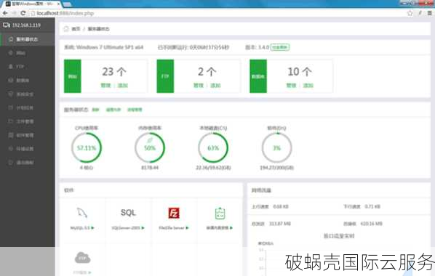Screen dimensions: 435x276
Task: Click the CPU usage gauge showing 57.11%
Action: point(87,147)
